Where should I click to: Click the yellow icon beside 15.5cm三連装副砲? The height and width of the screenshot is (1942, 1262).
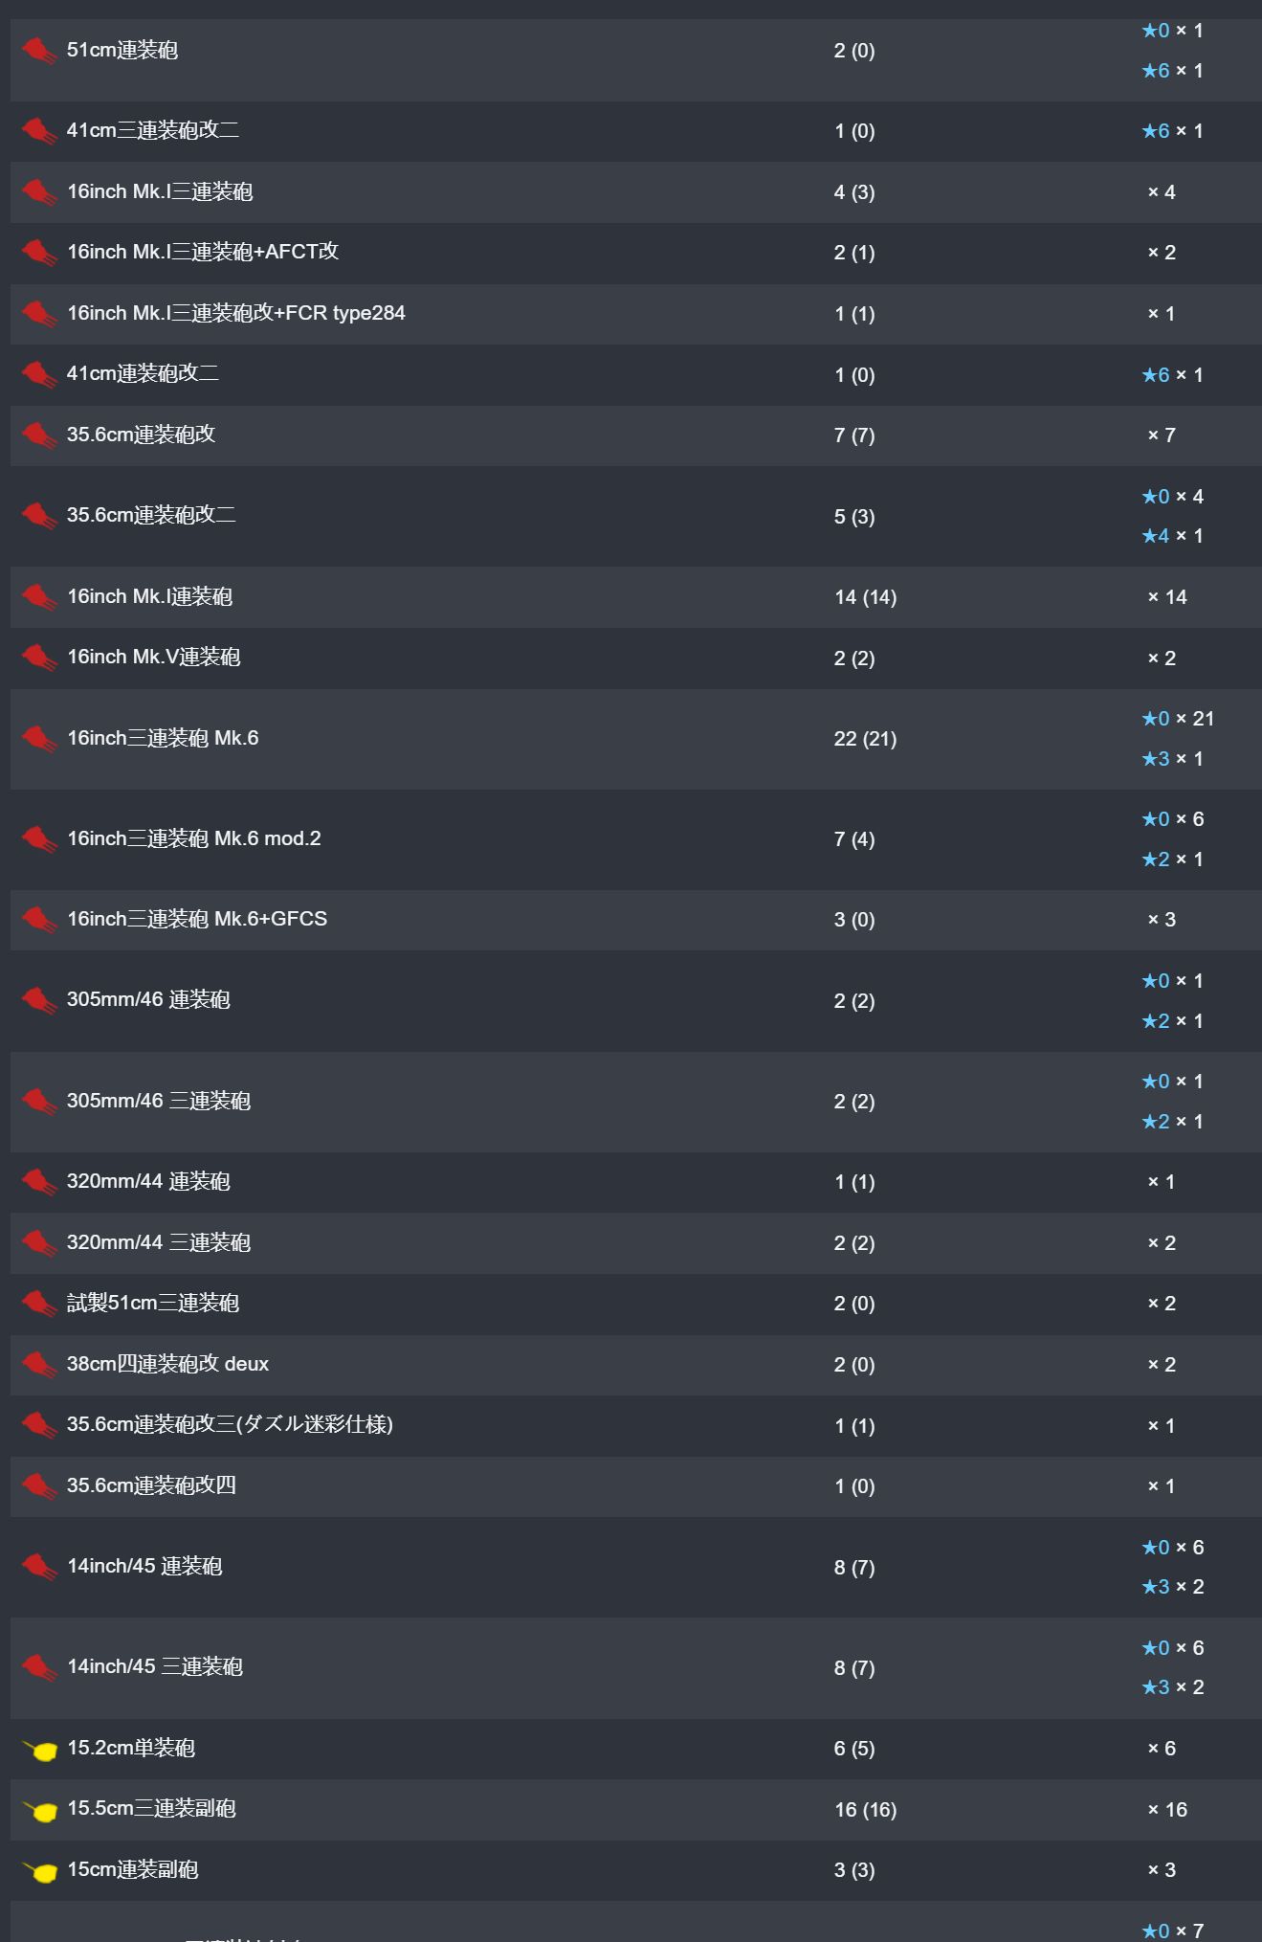tap(39, 1809)
